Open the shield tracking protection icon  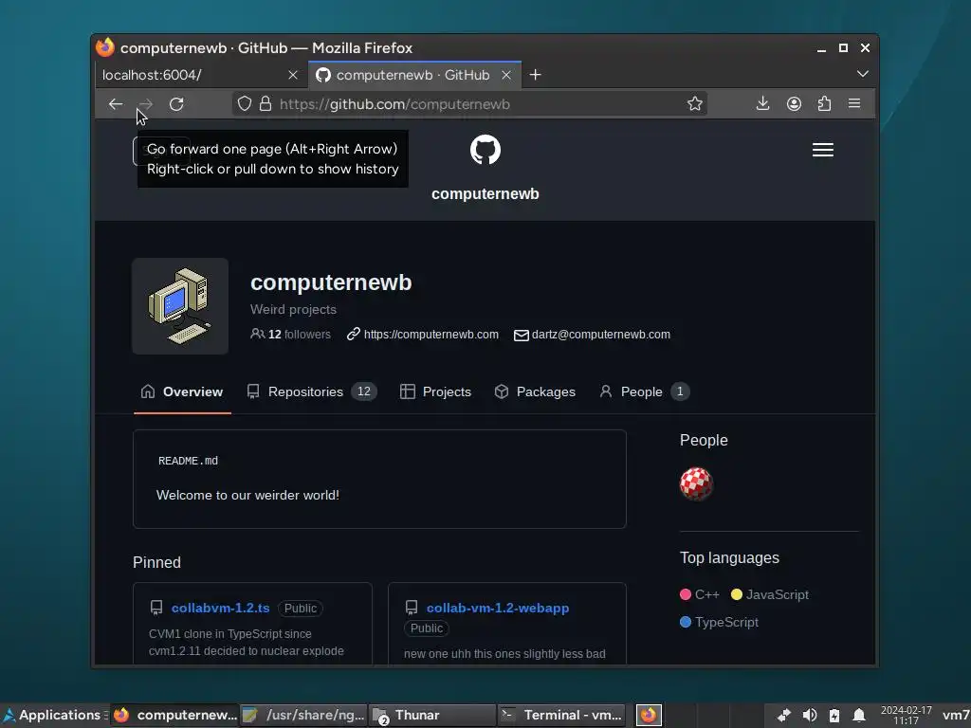point(245,103)
